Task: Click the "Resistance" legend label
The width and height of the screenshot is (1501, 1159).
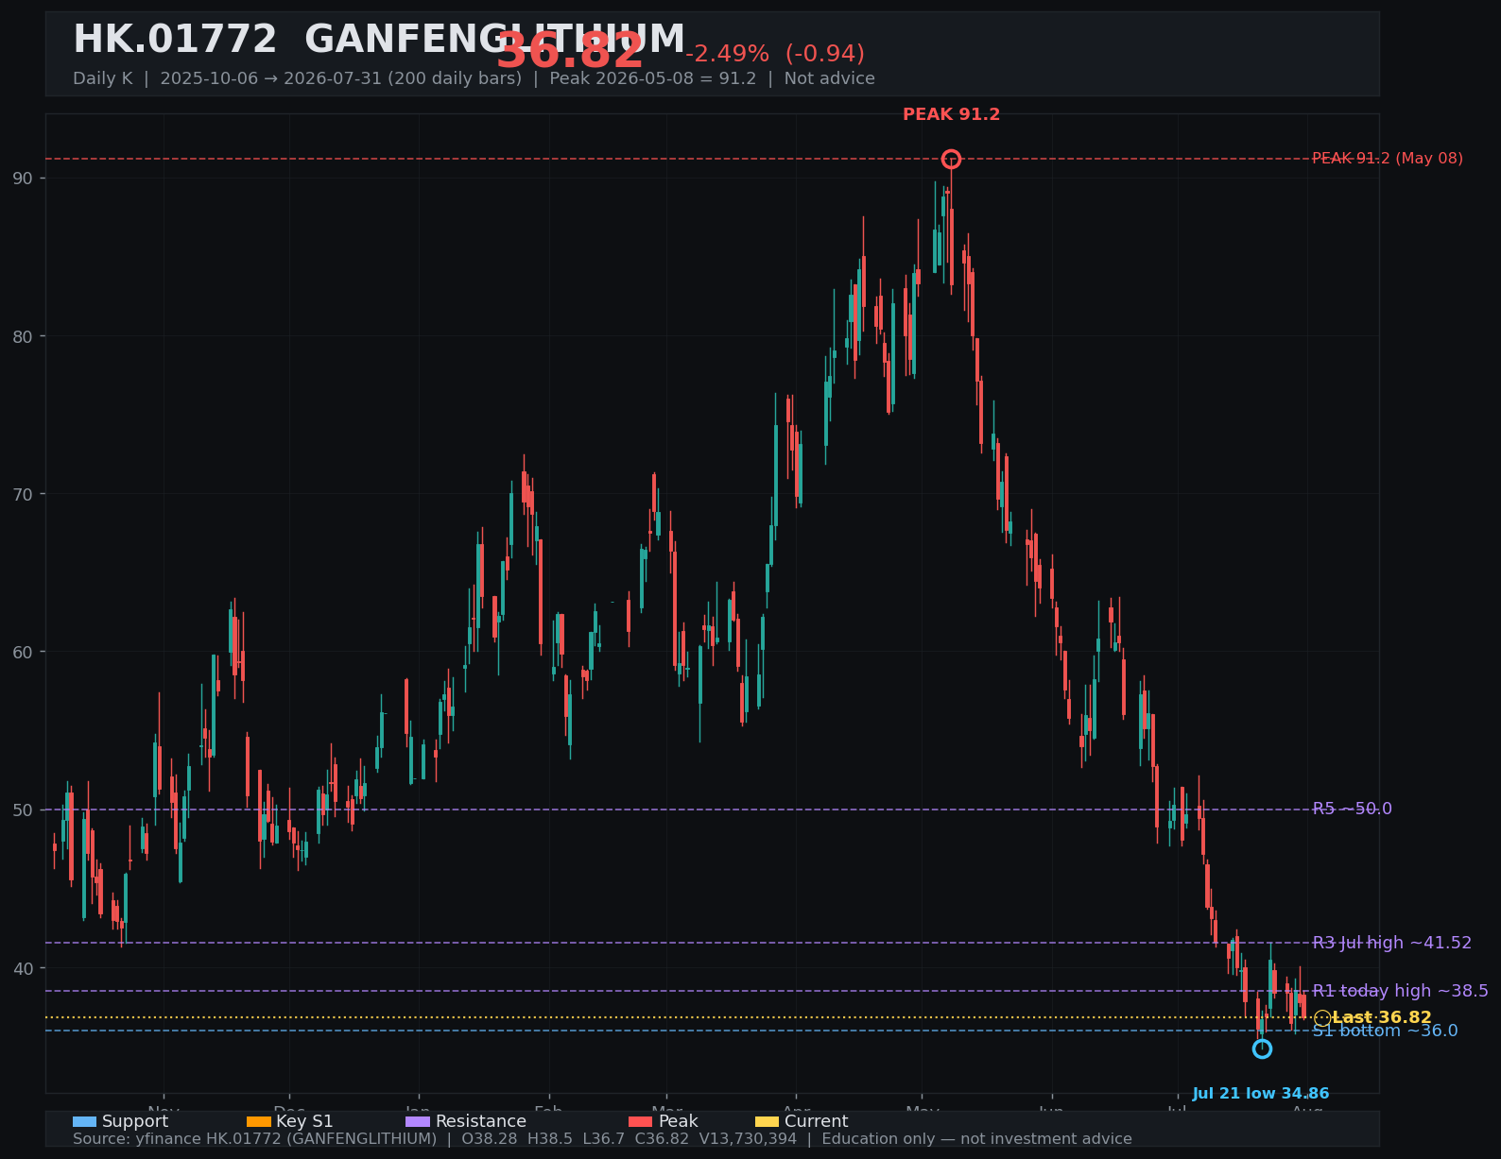Action: [481, 1121]
